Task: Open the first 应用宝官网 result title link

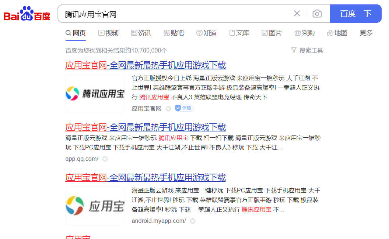Action: [146, 65]
